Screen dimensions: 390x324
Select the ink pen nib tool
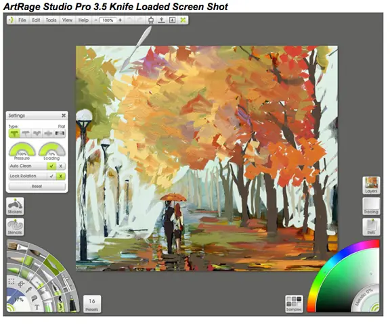pyautogui.click(x=56, y=288)
